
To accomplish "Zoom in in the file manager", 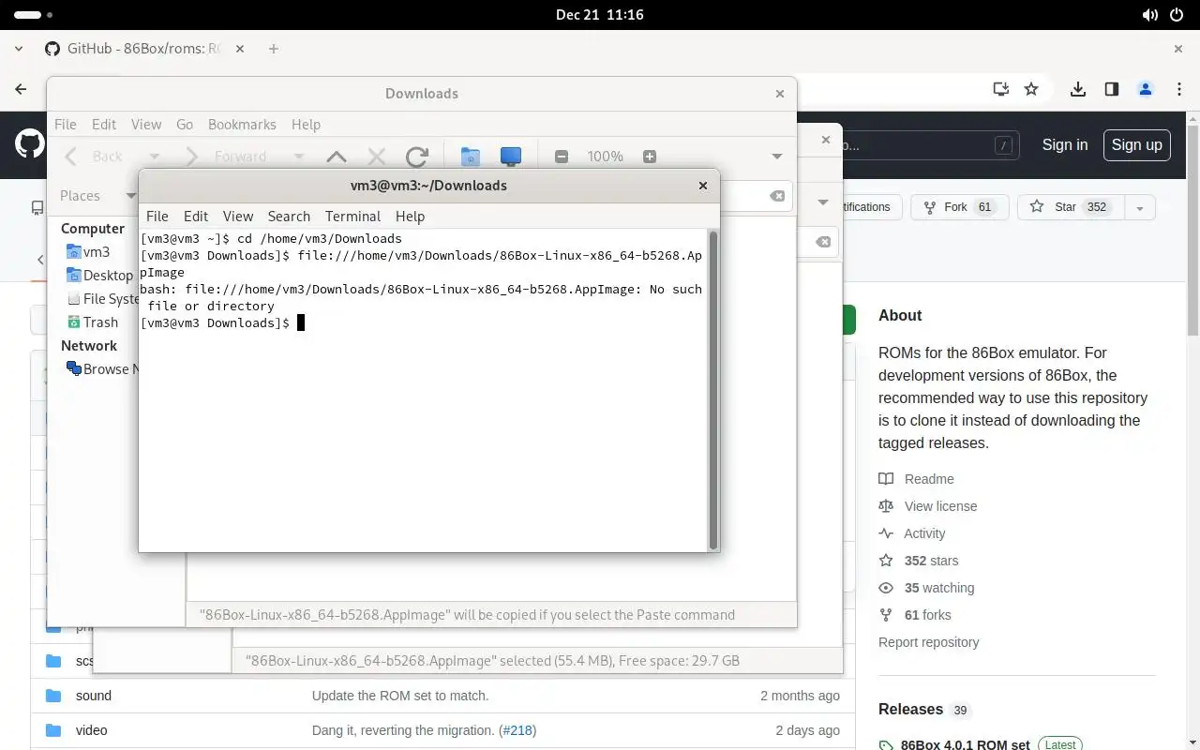I will (x=650, y=157).
